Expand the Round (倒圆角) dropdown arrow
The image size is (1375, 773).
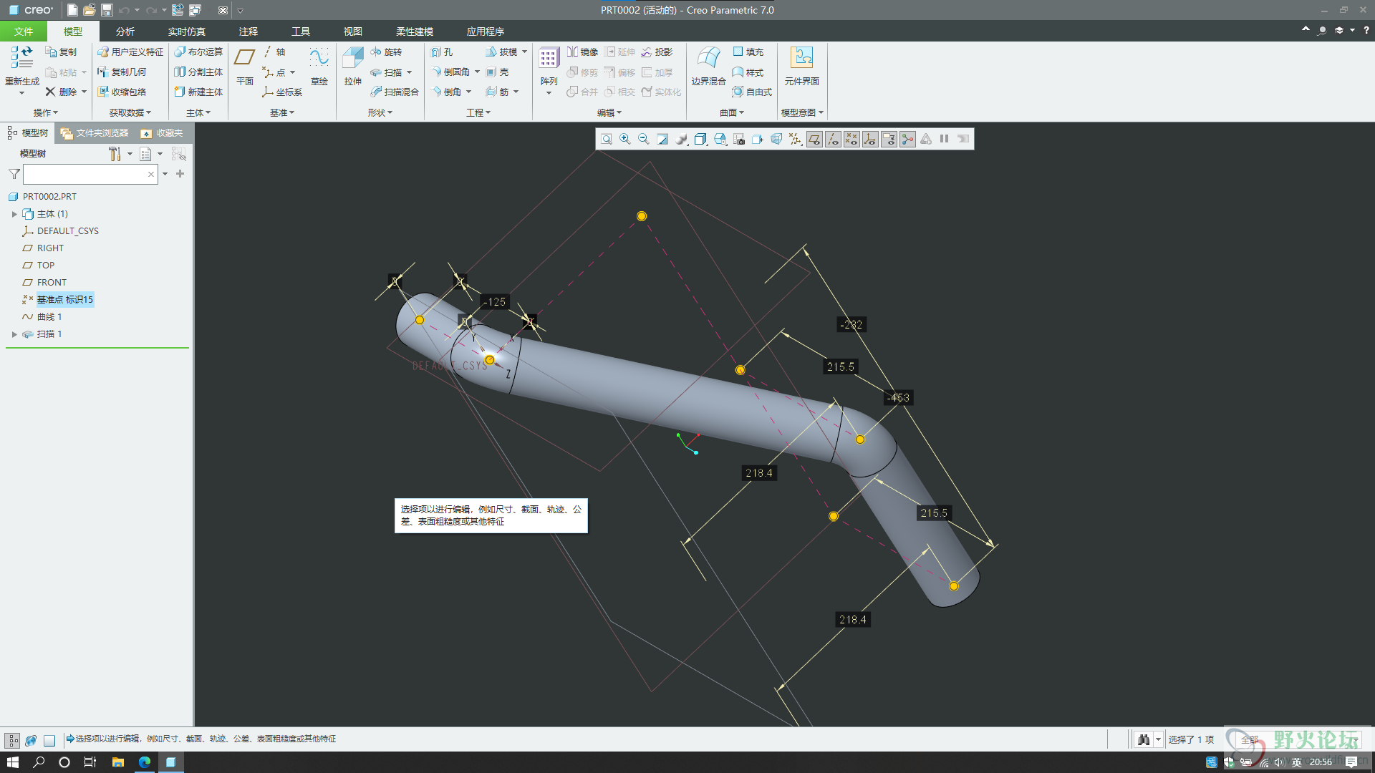477,72
